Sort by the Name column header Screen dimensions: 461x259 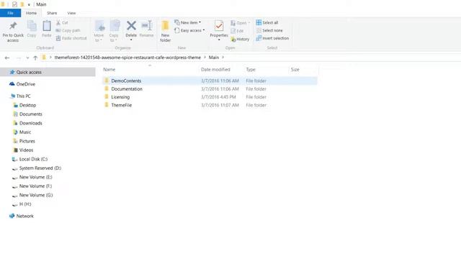tap(109, 69)
